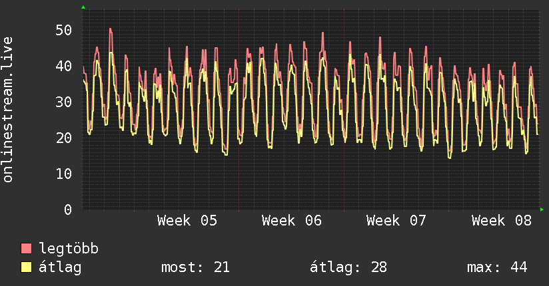This screenshot has height=286, width=549.
Task: Click the 'max: 44' statistic
Action: click(497, 267)
